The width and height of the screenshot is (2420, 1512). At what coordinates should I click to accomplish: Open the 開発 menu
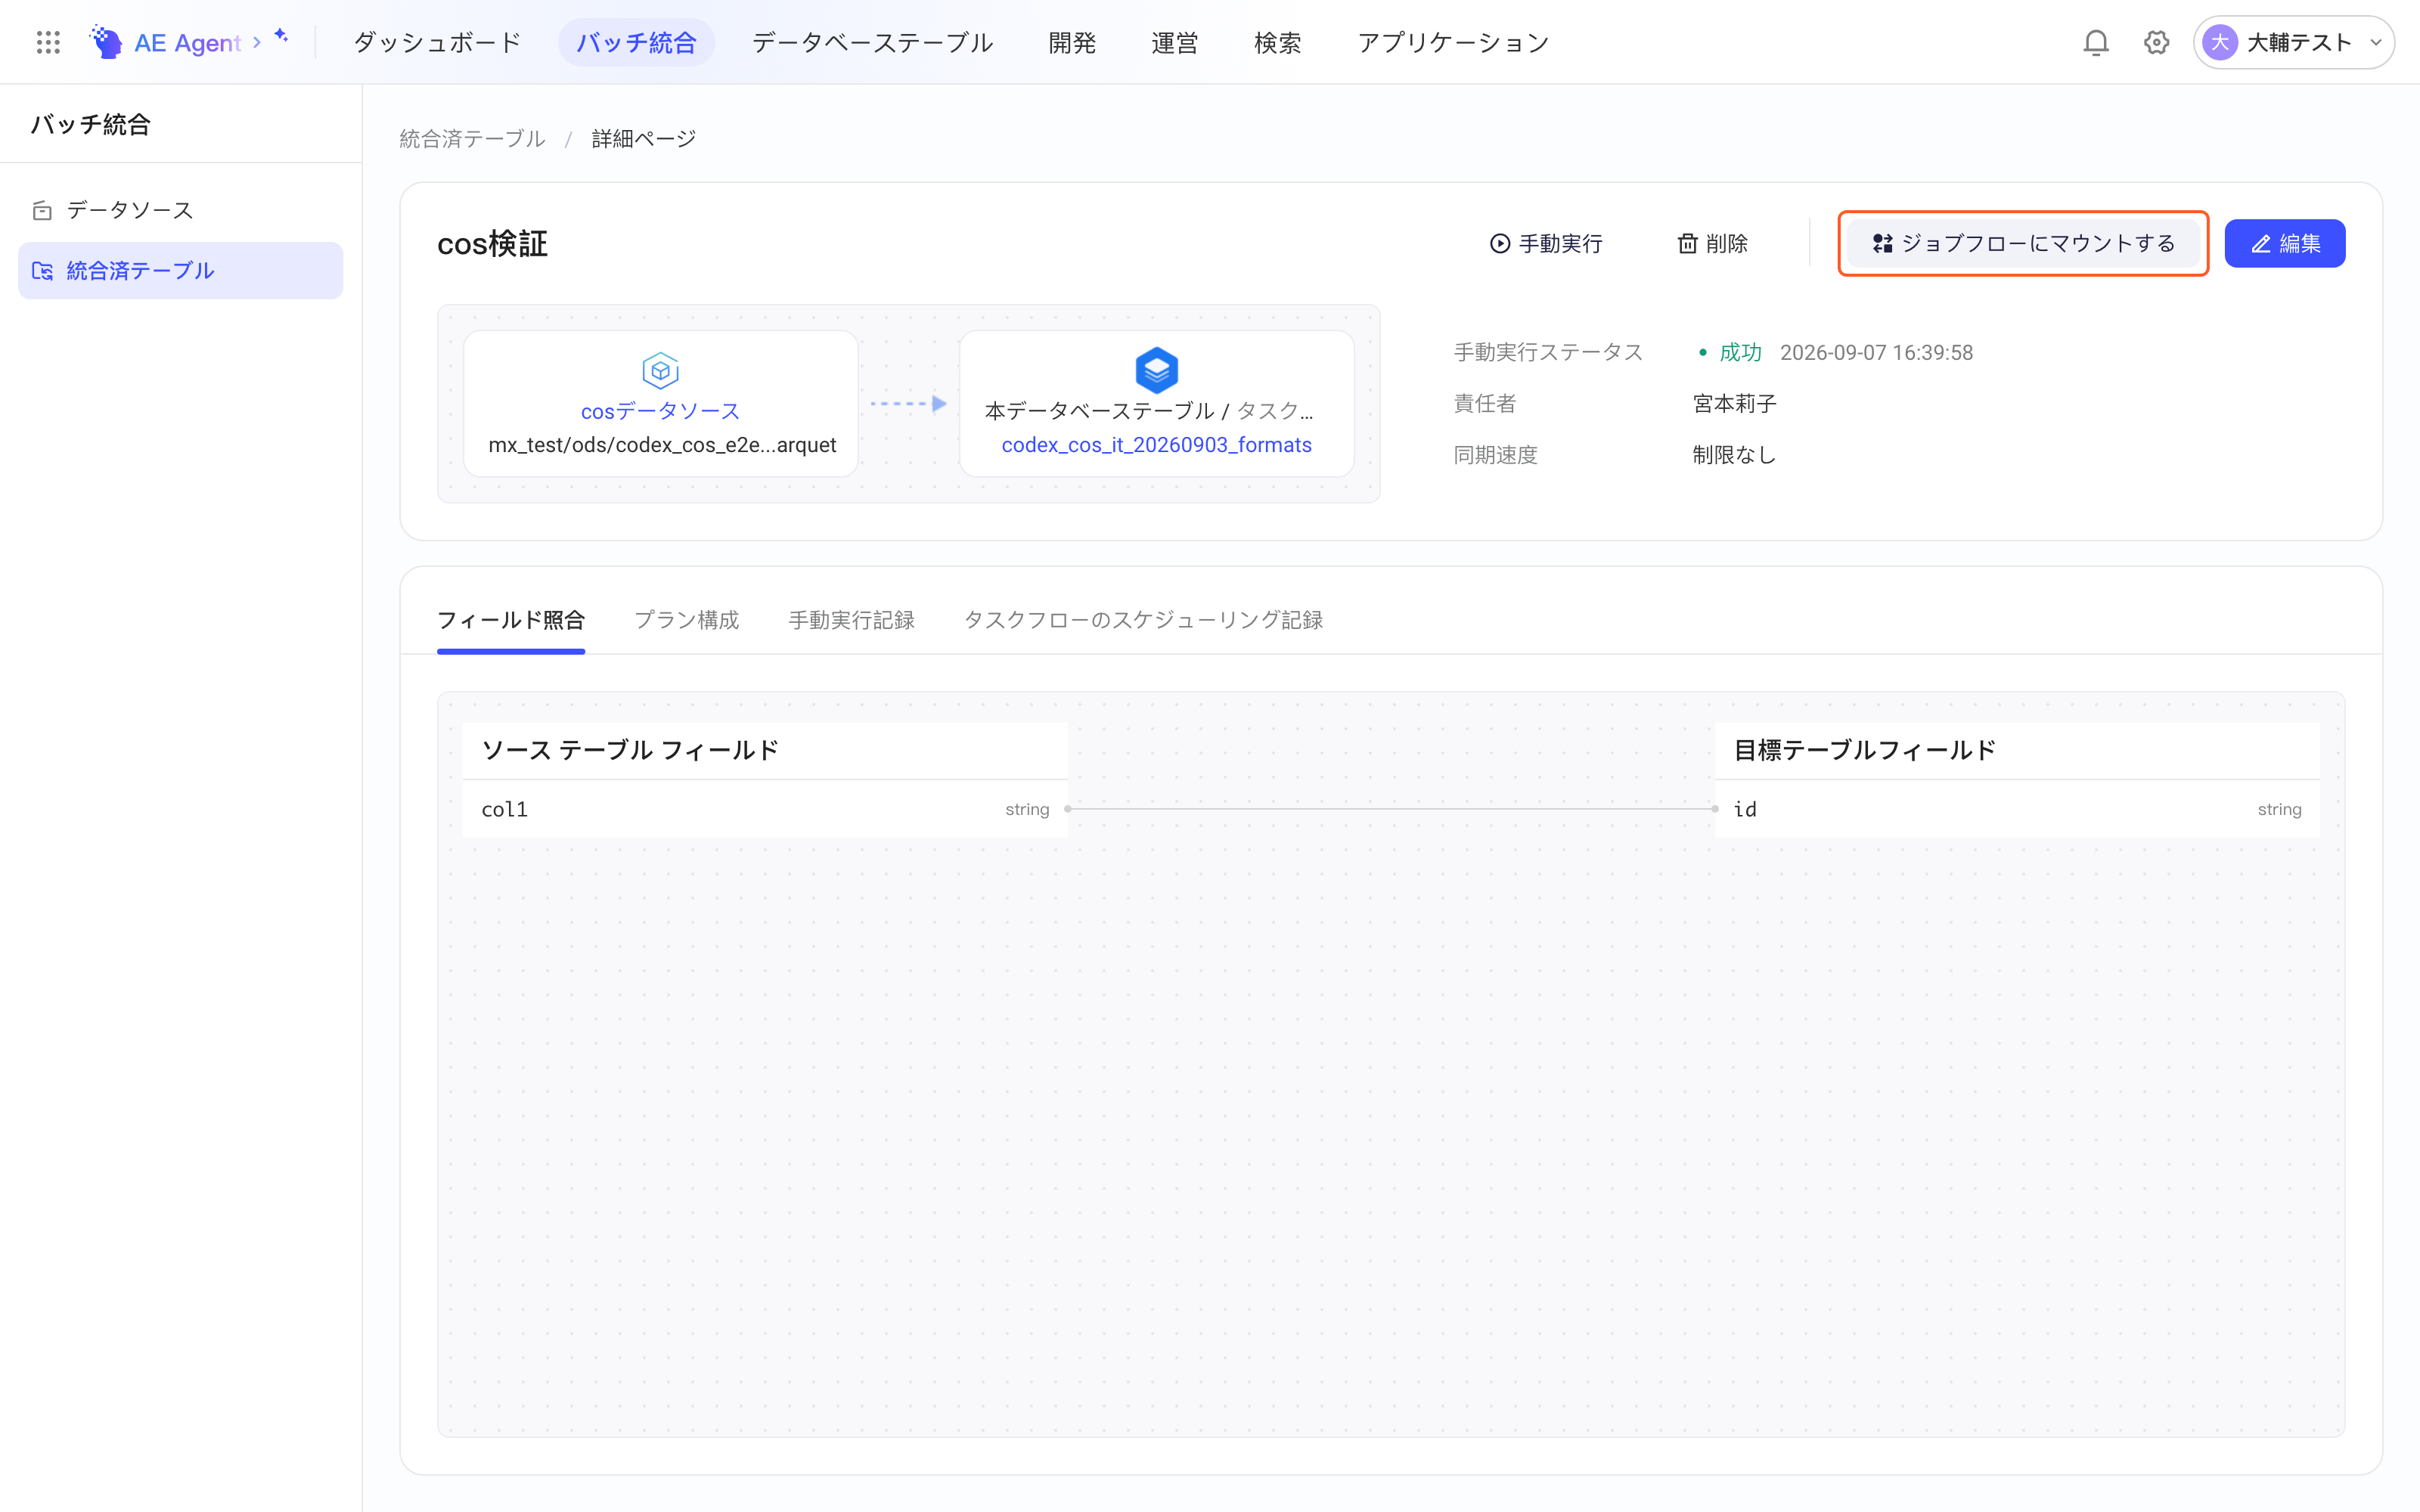point(1072,42)
